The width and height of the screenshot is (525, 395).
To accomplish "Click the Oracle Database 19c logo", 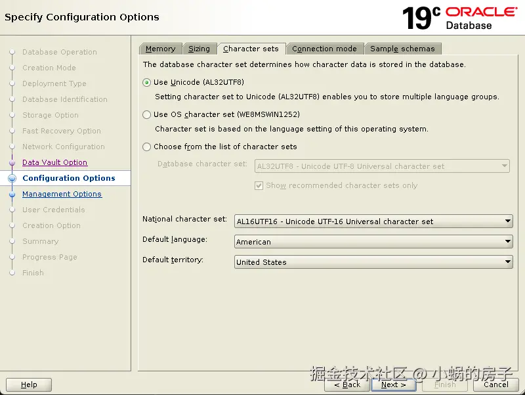I will tap(460, 18).
